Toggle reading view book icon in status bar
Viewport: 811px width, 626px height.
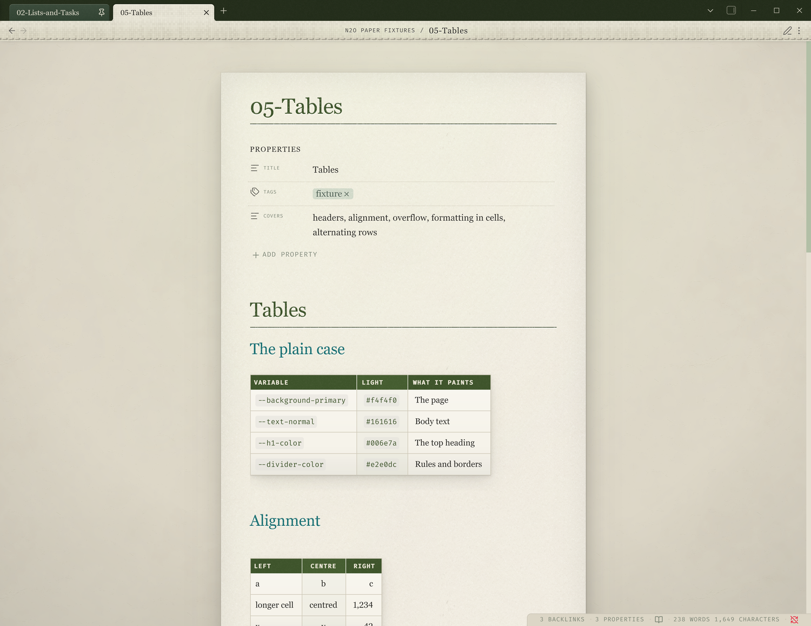coord(659,620)
